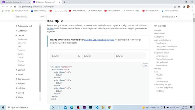The image size is (195, 110).
Task: Open Breakpoints under Layout
Action: pyautogui.click(x=22, y=39)
